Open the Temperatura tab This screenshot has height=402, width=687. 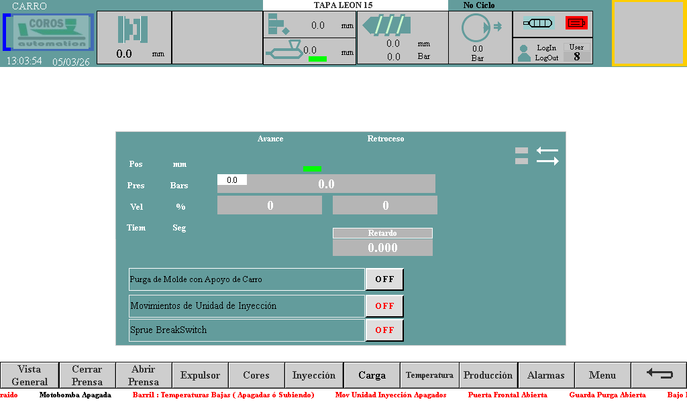[x=429, y=375]
